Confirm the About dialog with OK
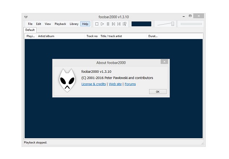This screenshot has width=229, height=159. coord(158,92)
